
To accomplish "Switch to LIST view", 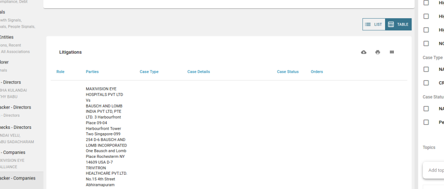I will click(374, 24).
